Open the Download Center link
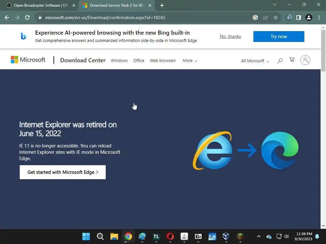326x244 pixels. [x=83, y=60]
